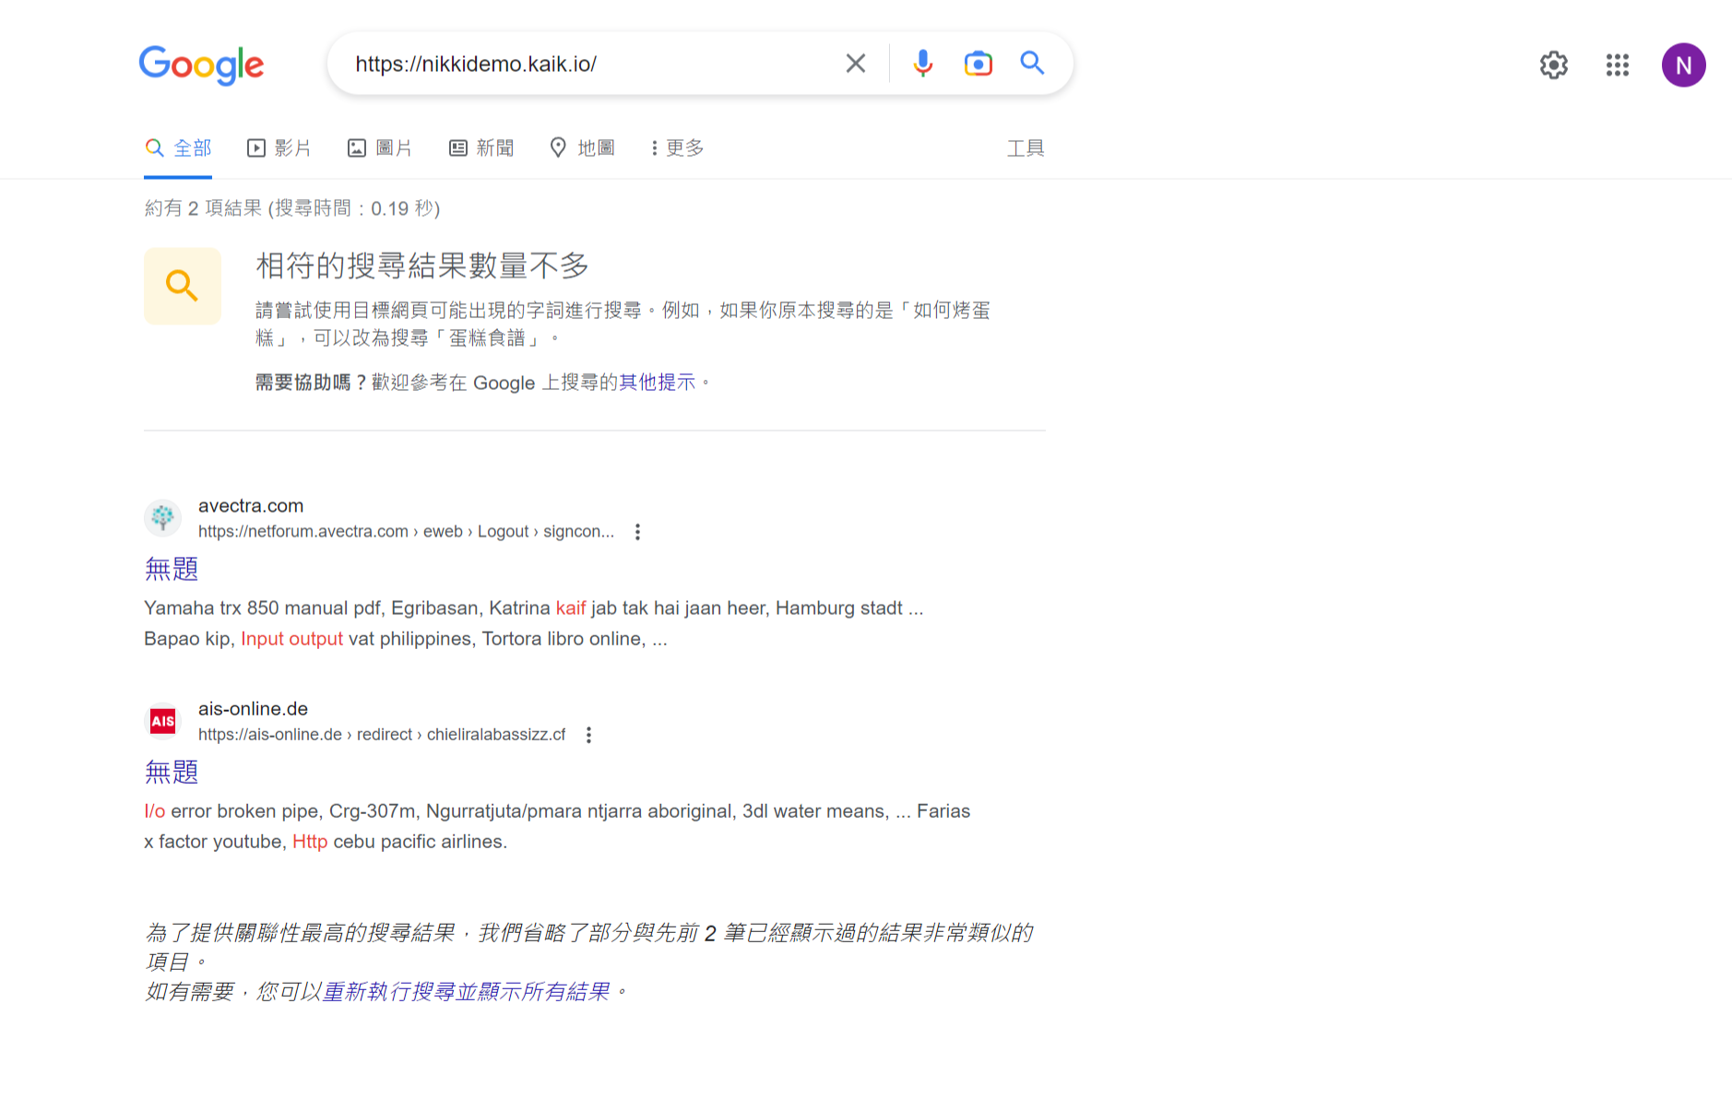The width and height of the screenshot is (1732, 1098).
Task: Open the 地圖 search category
Action: click(582, 148)
